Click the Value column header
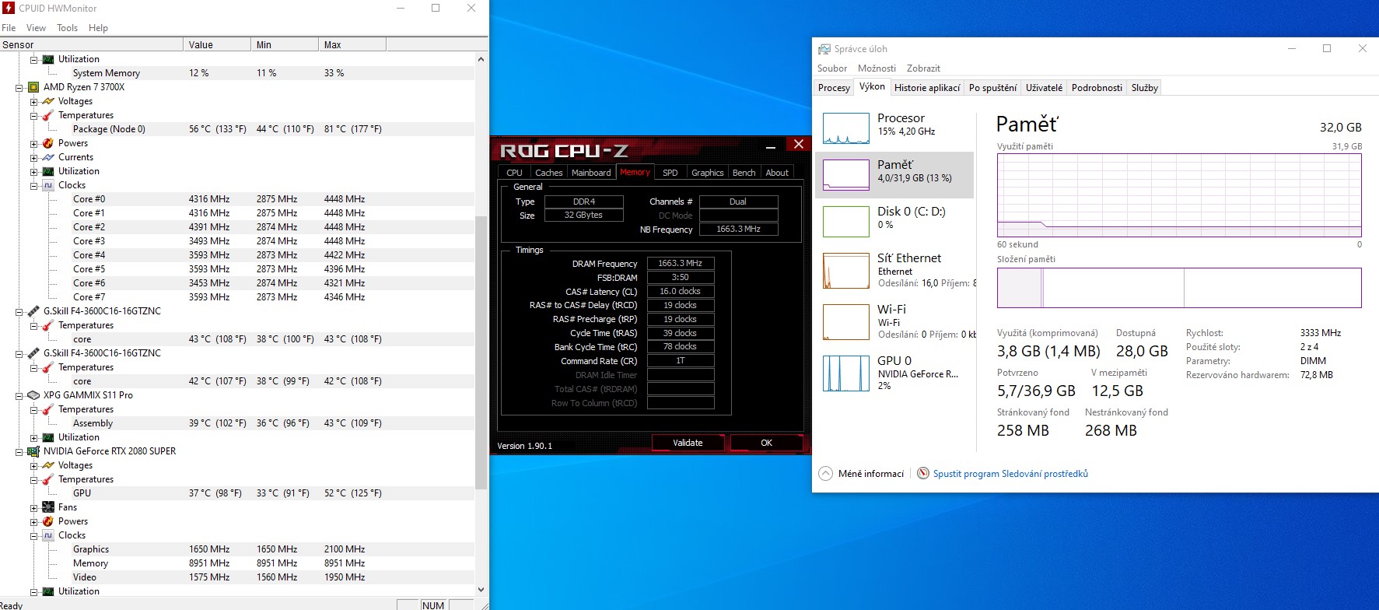The image size is (1379, 610). tap(201, 45)
